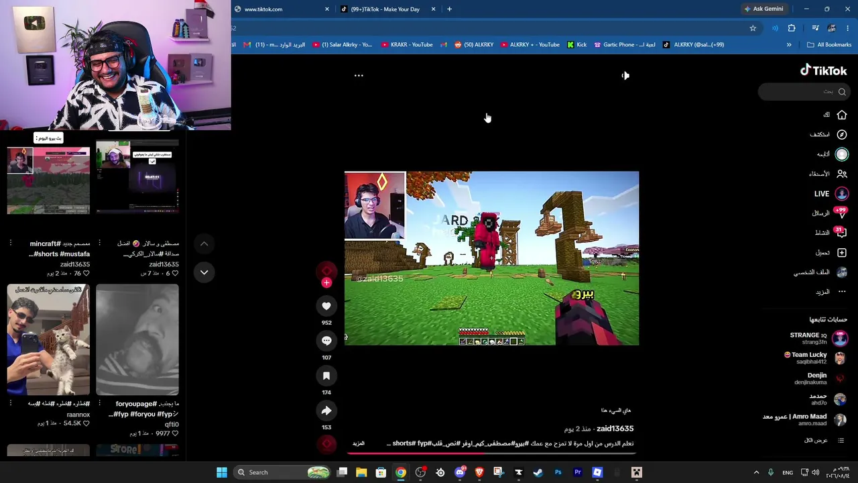Switch to the www.tiktok.com tab
858x483 pixels.
[282, 9]
